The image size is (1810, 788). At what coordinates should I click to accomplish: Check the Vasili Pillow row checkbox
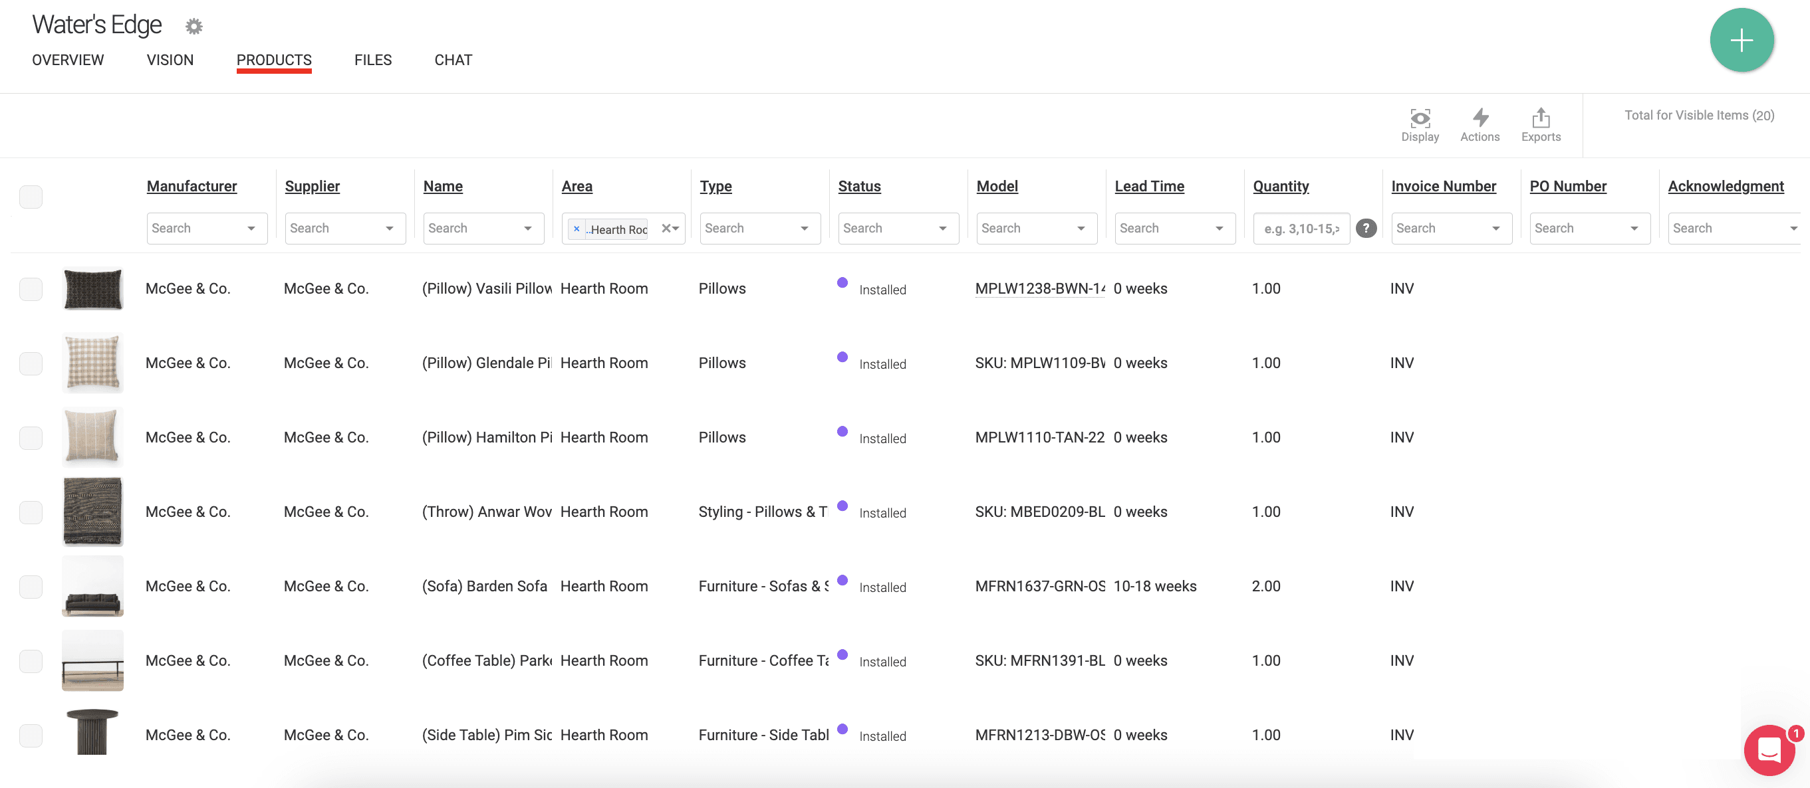click(x=31, y=288)
